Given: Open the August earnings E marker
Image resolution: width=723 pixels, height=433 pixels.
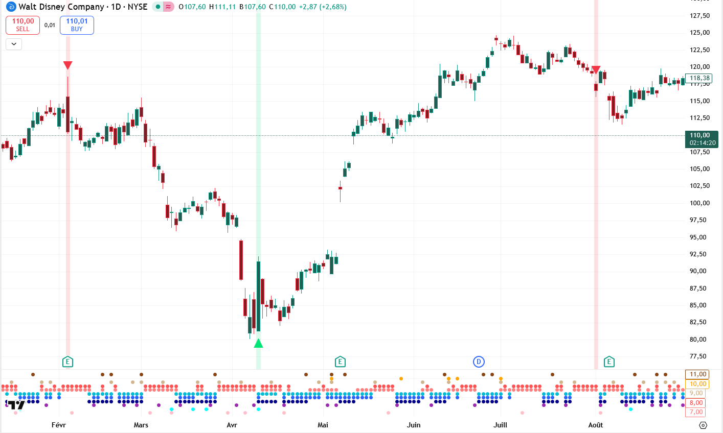Looking at the screenshot, I should 609,362.
